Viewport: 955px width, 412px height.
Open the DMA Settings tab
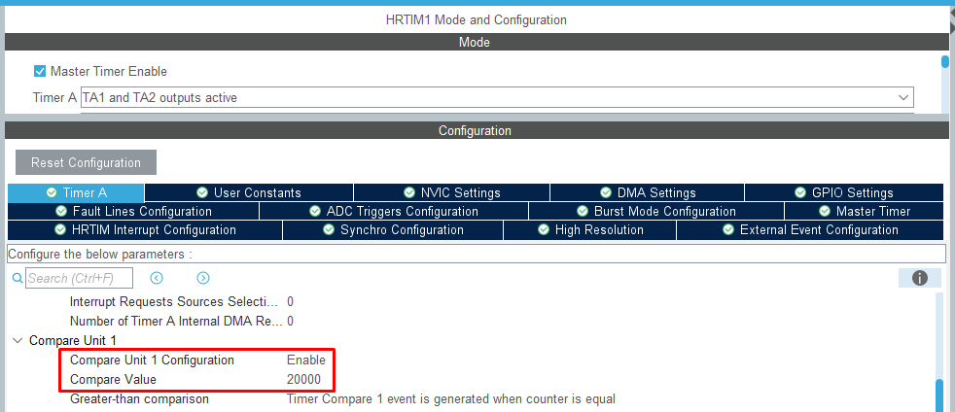[x=648, y=193]
